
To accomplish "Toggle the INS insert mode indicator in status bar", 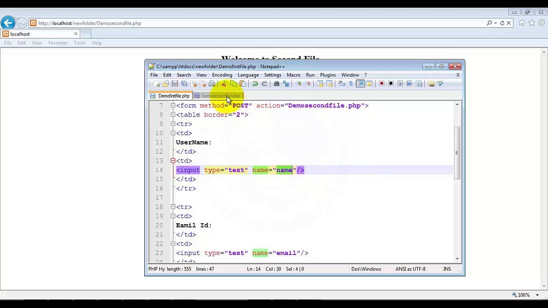I will (x=447, y=269).
